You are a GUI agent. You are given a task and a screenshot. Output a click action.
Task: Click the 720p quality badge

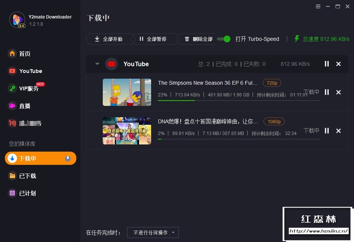(x=272, y=83)
